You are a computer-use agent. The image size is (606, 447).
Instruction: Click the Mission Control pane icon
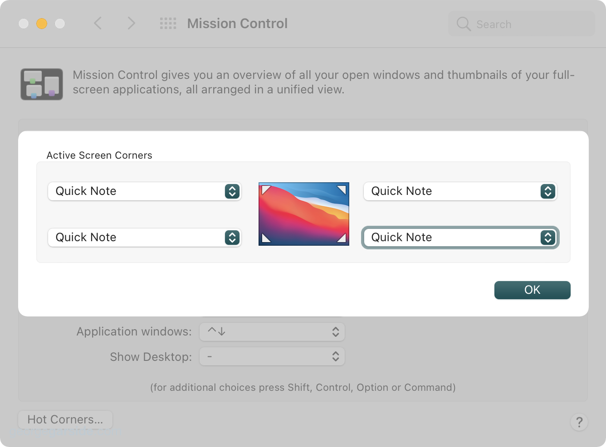[x=42, y=84]
